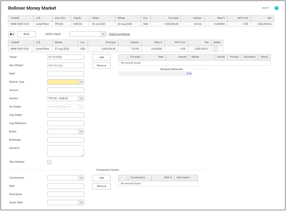Click Add button beside TDate
Image resolution: width=286 pixels, height=211 pixels.
pyautogui.click(x=102, y=57)
